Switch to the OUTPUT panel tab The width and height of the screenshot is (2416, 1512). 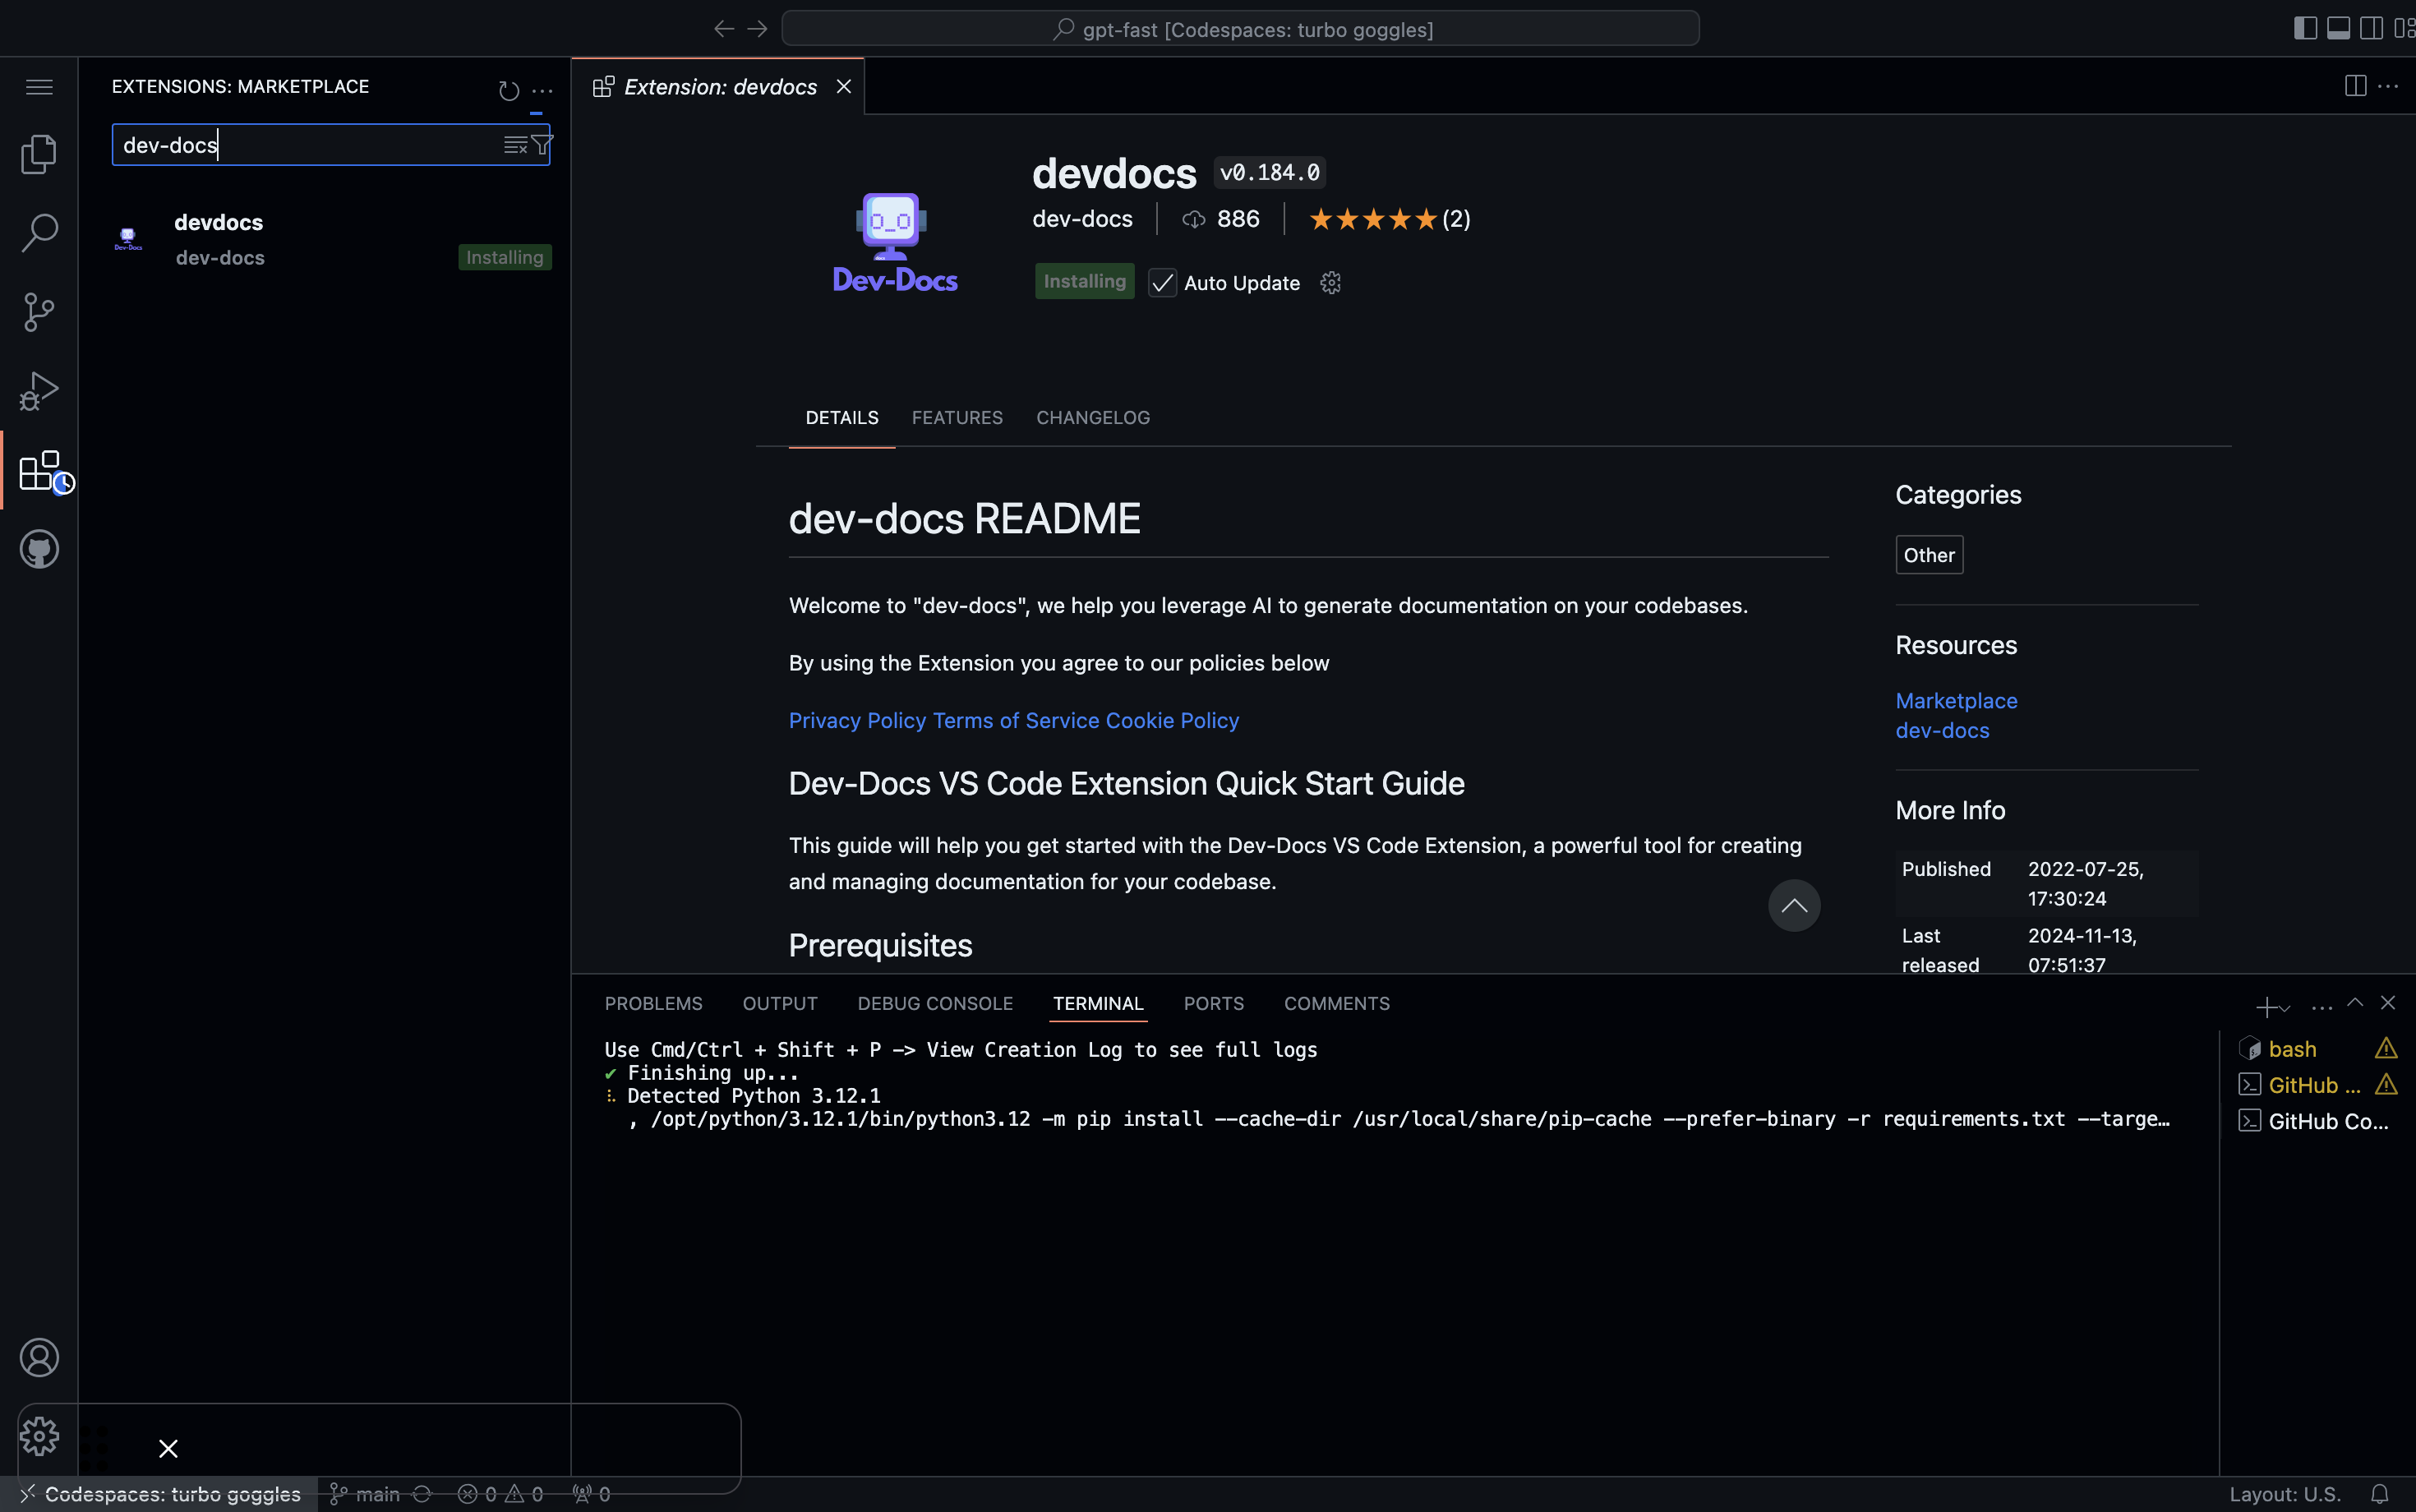point(779,1003)
